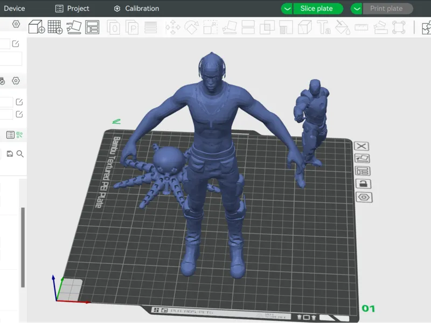Select the Auto orient tool
Image resolution: width=431 pixels, height=323 pixels.
pyautogui.click(x=74, y=27)
